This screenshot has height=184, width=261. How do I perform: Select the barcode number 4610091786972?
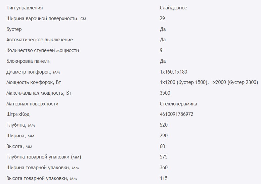[177, 114]
